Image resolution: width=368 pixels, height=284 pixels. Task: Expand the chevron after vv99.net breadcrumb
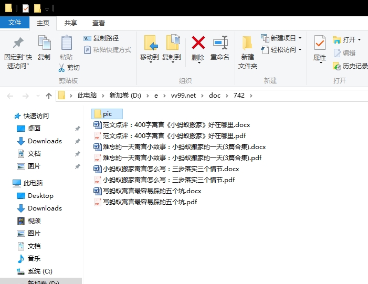pos(202,96)
